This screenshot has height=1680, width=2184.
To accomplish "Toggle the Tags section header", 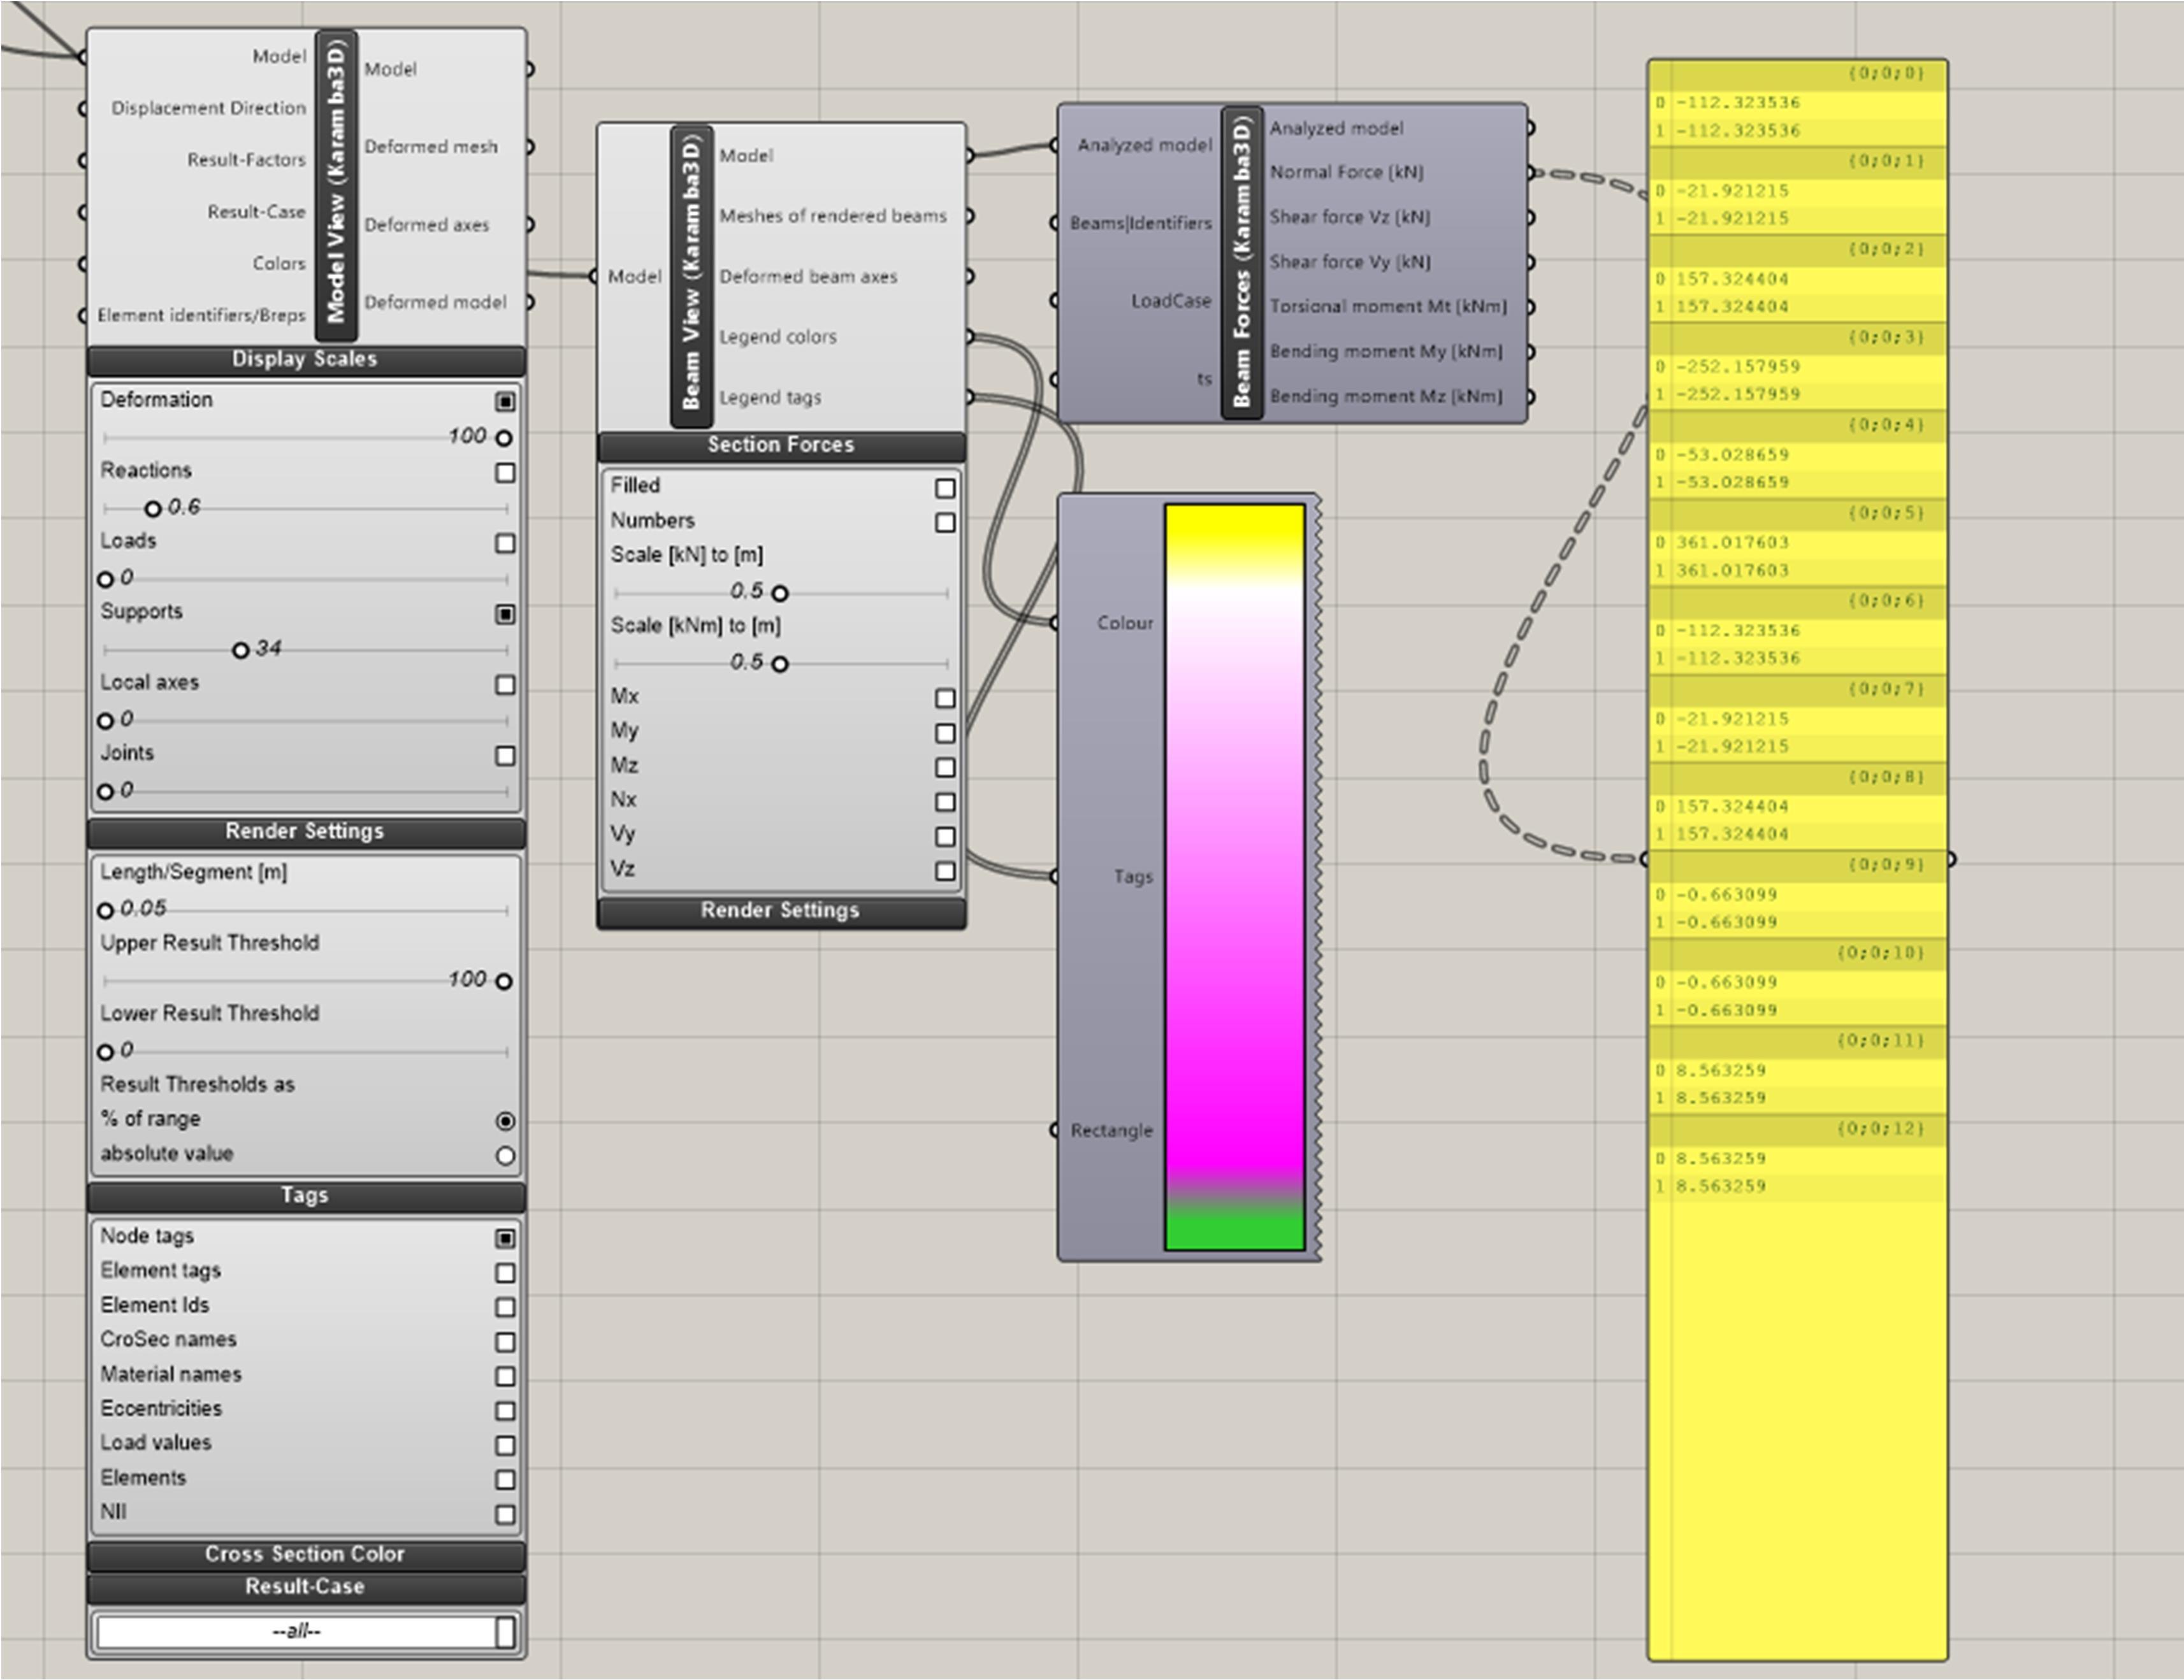I will tap(305, 1195).
